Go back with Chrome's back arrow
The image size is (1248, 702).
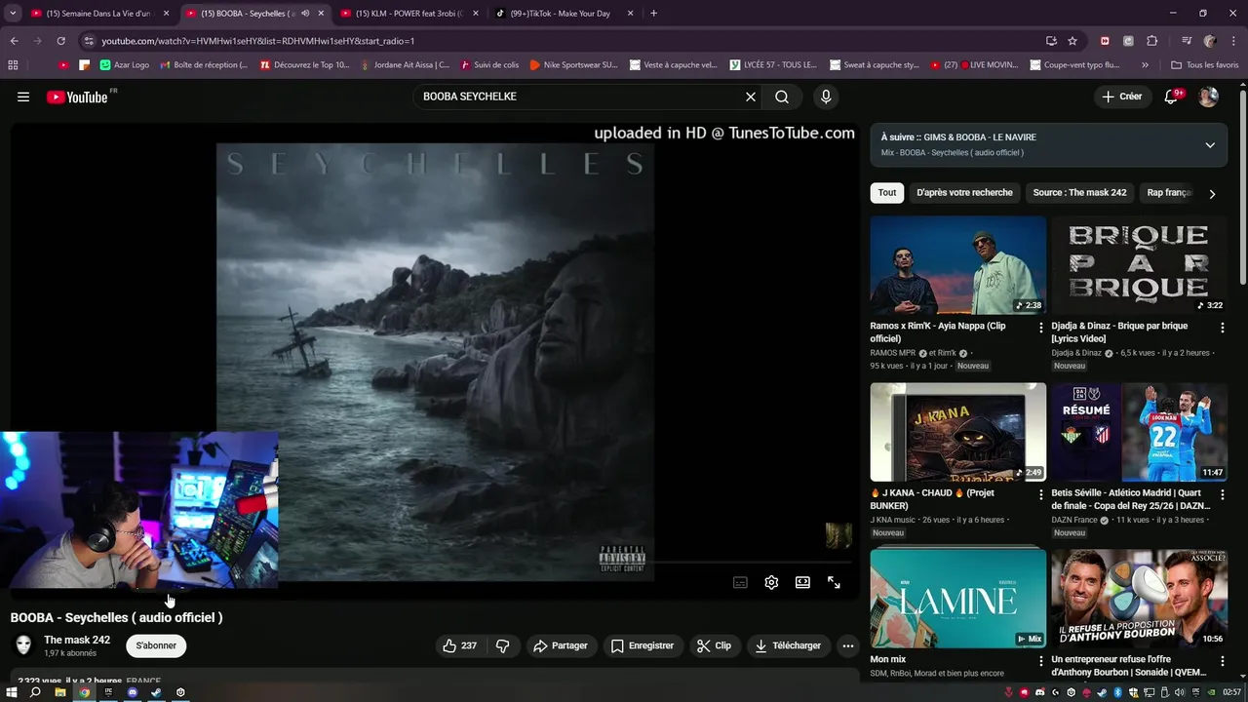point(14,41)
